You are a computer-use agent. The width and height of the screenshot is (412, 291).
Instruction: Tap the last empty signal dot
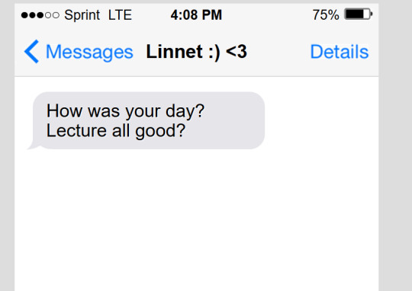click(56, 15)
